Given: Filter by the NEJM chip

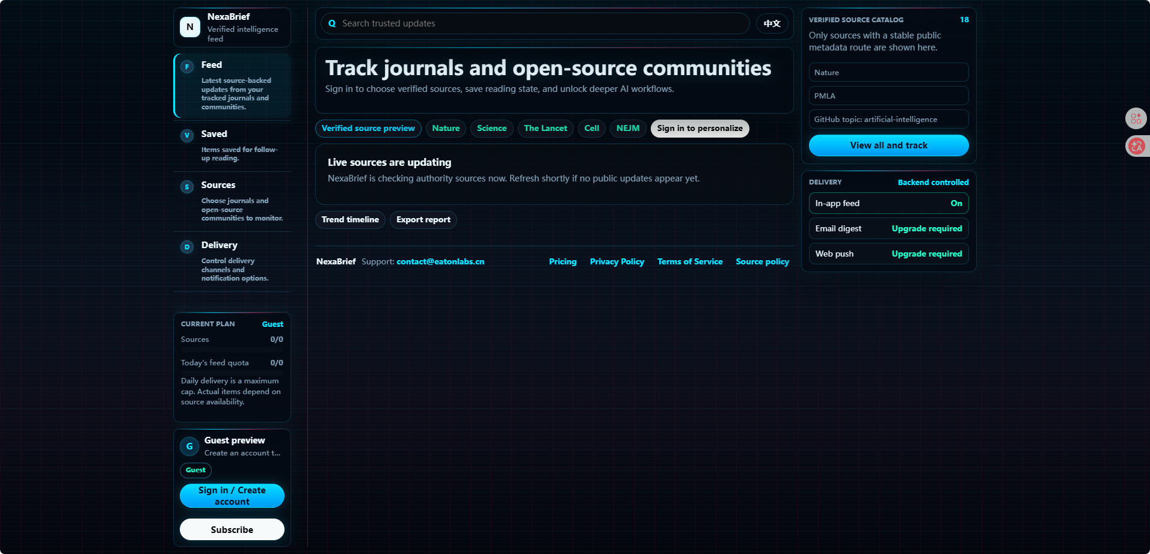Looking at the screenshot, I should [x=628, y=129].
